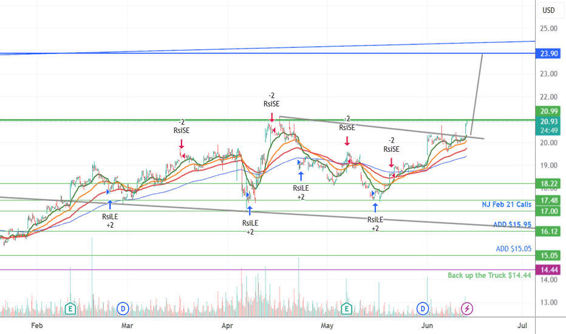Click the 24:49 bar countdown label
Image resolution: width=566 pixels, height=334 pixels.
click(549, 131)
